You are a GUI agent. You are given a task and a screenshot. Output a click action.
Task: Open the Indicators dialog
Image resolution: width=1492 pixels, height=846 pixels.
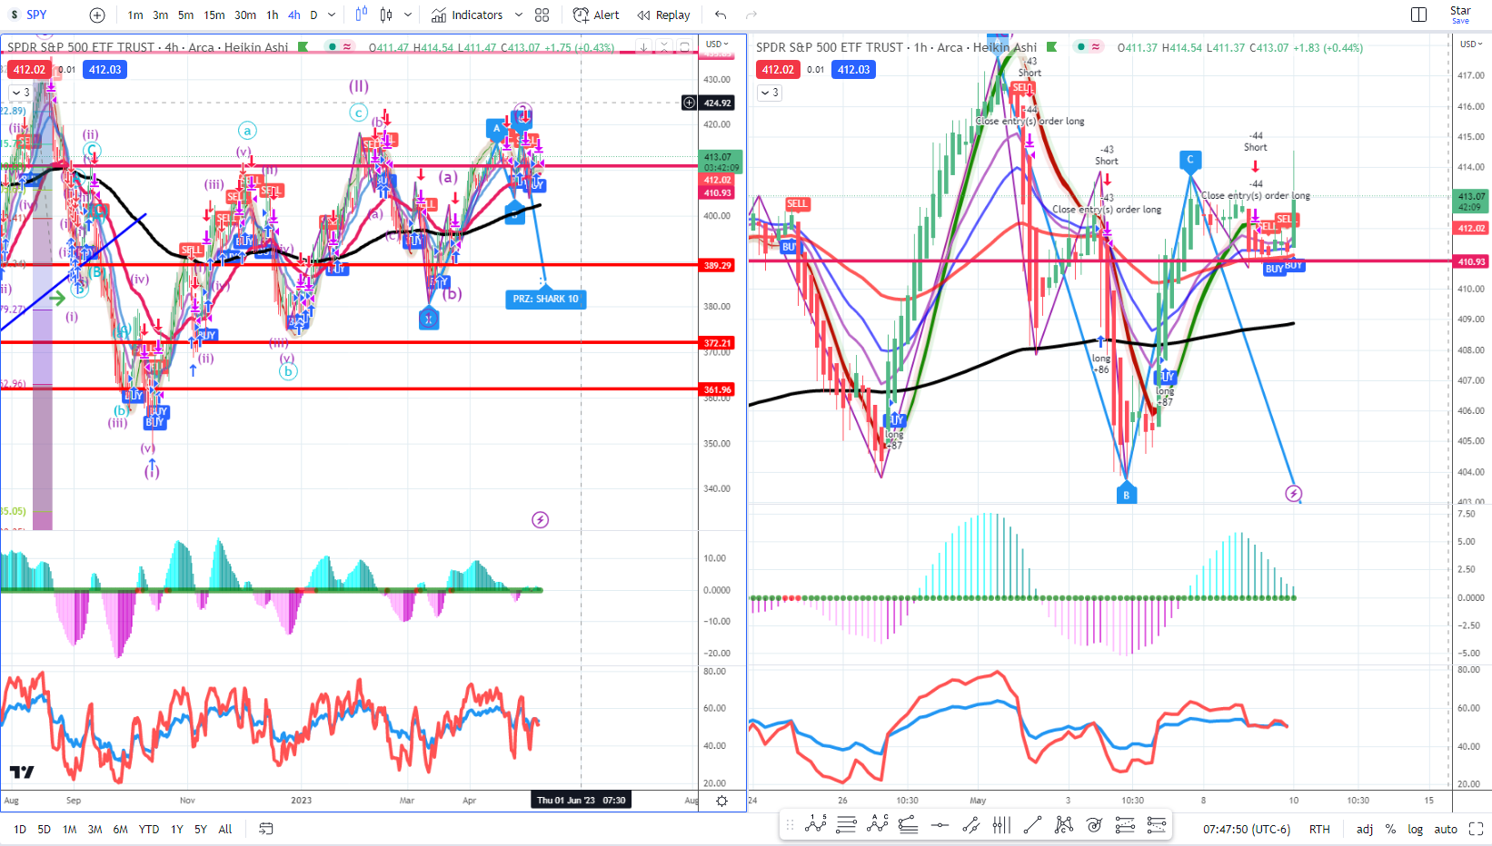click(x=467, y=15)
